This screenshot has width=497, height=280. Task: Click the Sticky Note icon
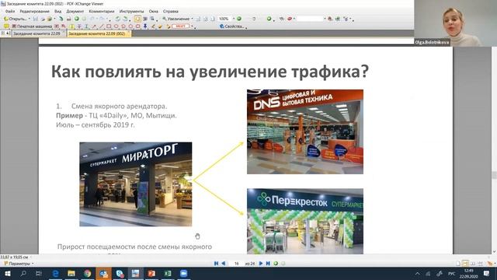[6, 26]
